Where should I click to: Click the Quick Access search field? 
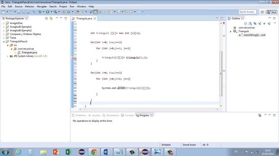[247, 12]
